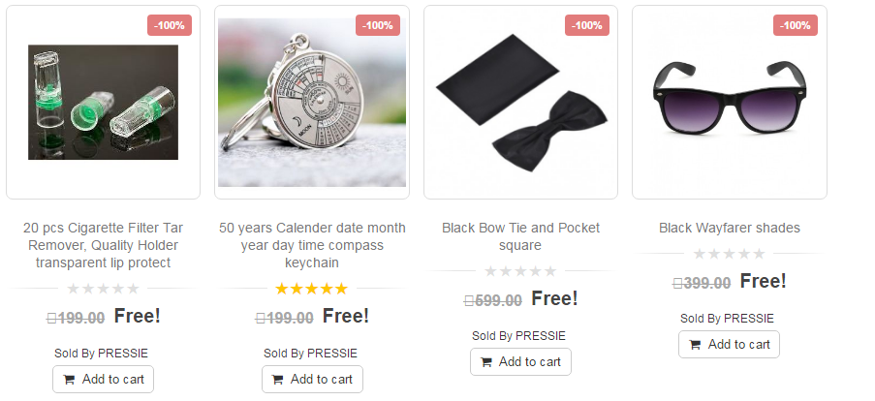Viewport: 875px width, 401px height.
Task: Click the empty star rating under Wayfarer shades
Action: coord(729,254)
